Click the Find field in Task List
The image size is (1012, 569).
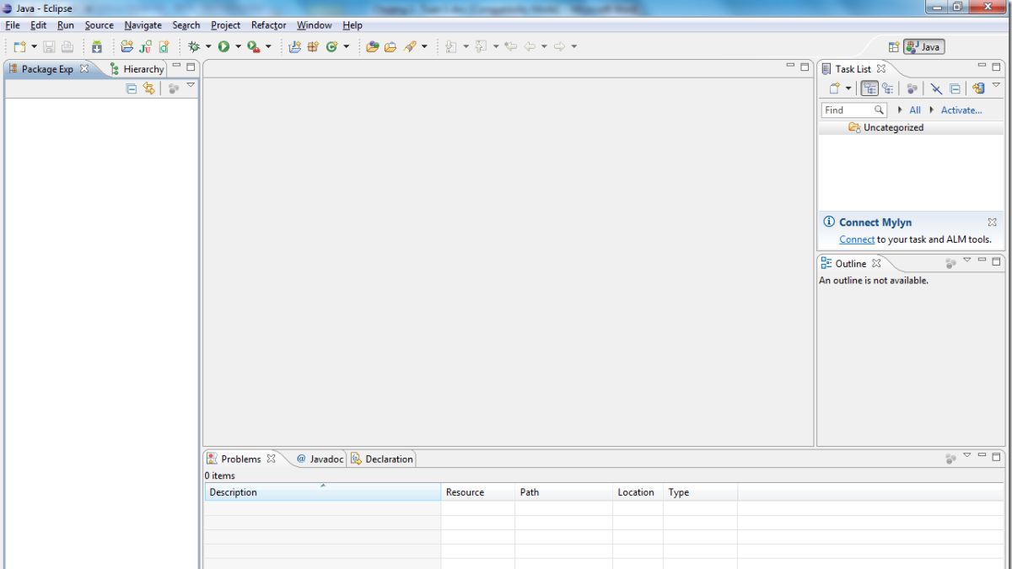click(x=853, y=110)
